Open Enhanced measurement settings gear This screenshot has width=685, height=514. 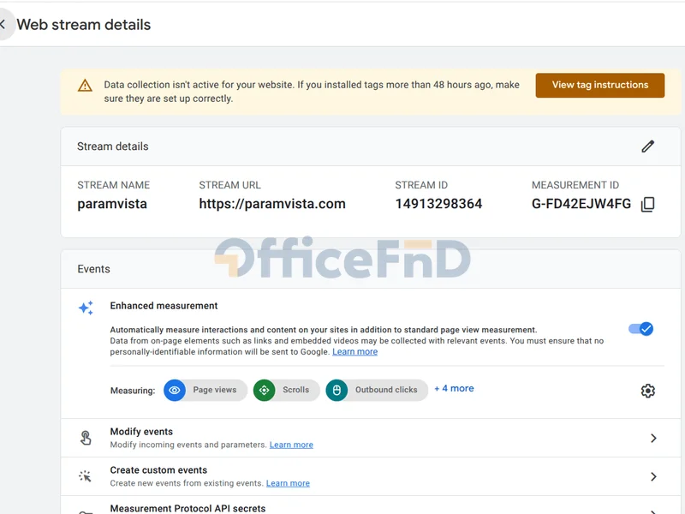[x=648, y=391]
